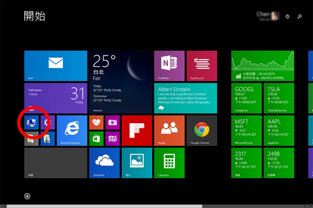Click the scrollbar right arrow

pos(305,206)
